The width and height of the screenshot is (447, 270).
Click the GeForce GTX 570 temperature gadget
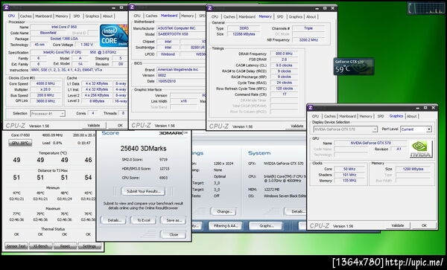354,67
